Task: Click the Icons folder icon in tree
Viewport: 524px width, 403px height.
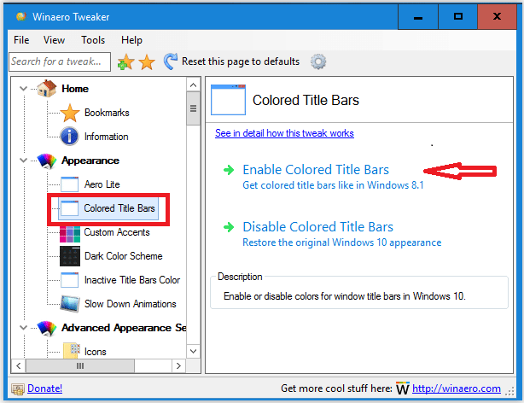Action: [x=71, y=351]
